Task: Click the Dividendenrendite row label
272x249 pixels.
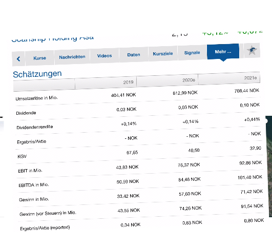Action: pos(35,127)
